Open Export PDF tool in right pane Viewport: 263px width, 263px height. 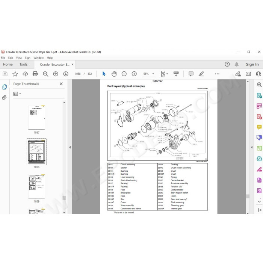259,95
